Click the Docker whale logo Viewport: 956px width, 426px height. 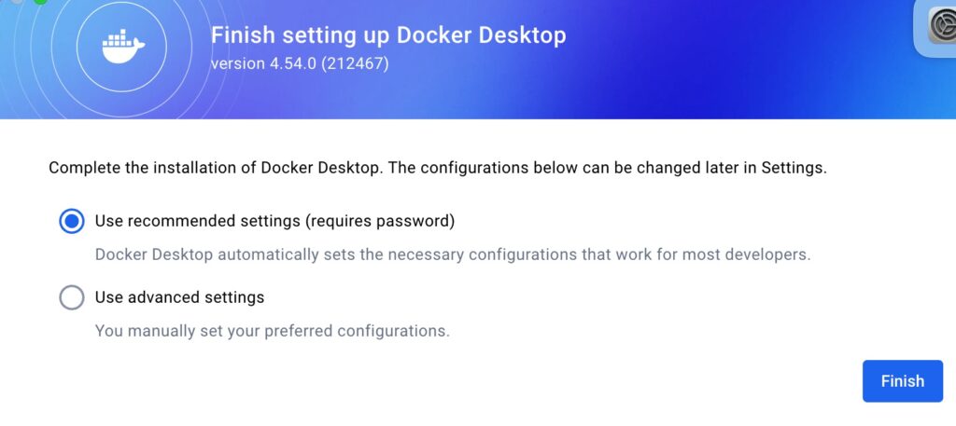[123, 47]
